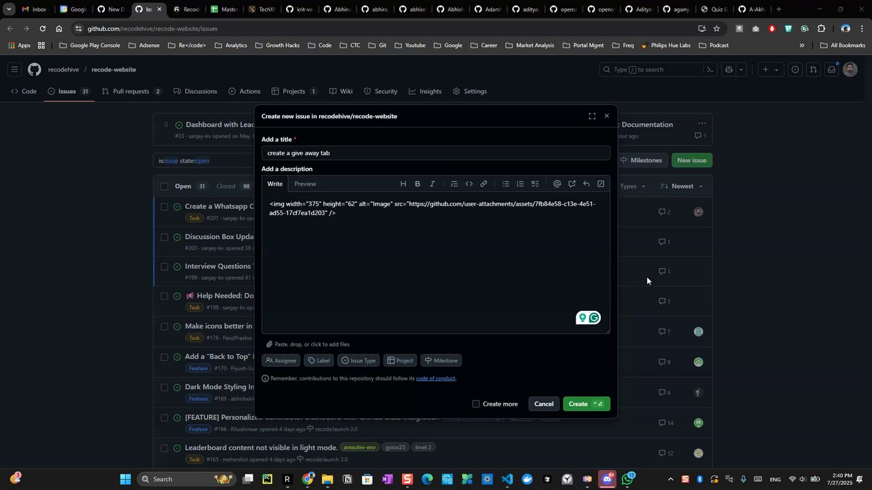The image size is (872, 490).
Task: Open WhatsApp from the taskbar
Action: pyautogui.click(x=627, y=479)
